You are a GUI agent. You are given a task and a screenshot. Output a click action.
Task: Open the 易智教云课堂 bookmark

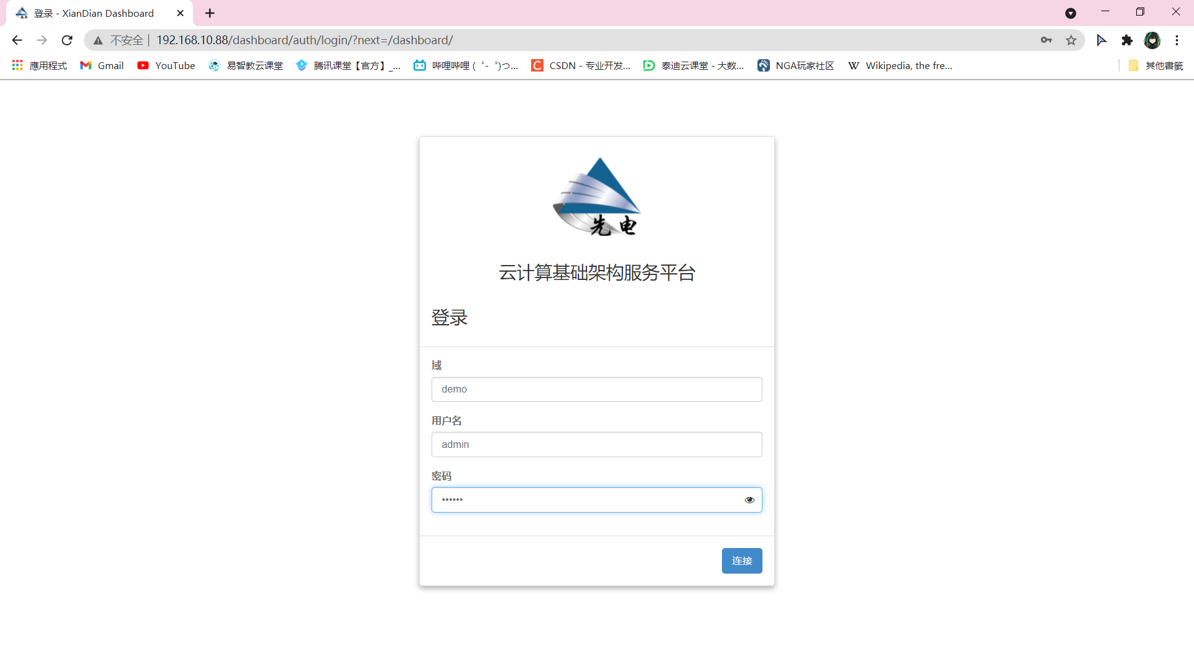[246, 65]
